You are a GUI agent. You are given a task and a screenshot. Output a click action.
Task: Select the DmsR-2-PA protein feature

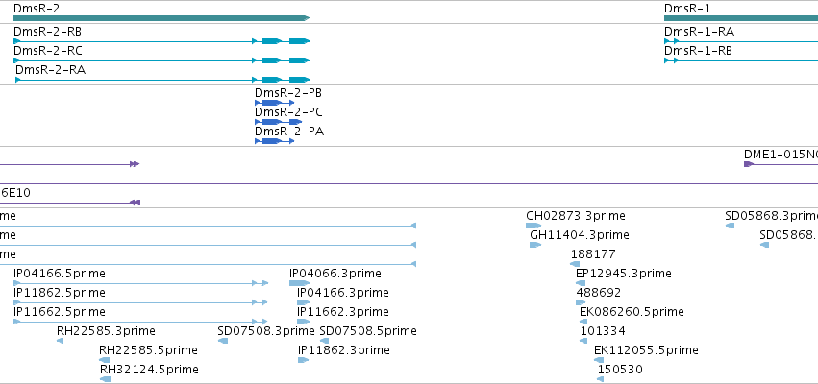(274, 141)
